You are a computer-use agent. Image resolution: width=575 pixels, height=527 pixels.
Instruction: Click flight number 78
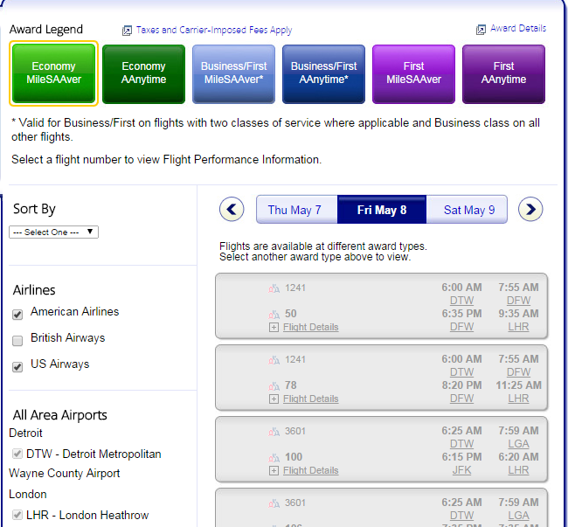click(291, 385)
